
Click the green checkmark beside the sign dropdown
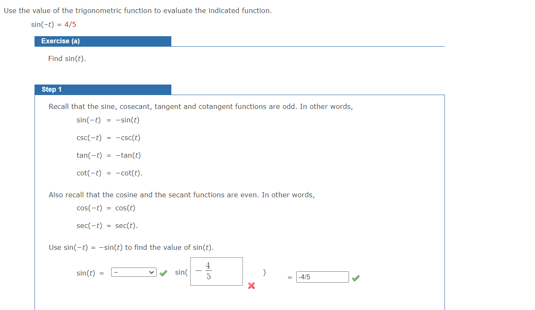point(163,273)
